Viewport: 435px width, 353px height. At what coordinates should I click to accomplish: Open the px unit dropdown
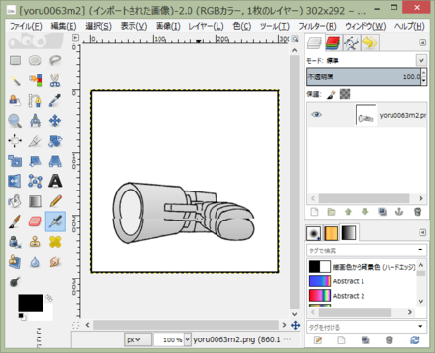point(137,339)
